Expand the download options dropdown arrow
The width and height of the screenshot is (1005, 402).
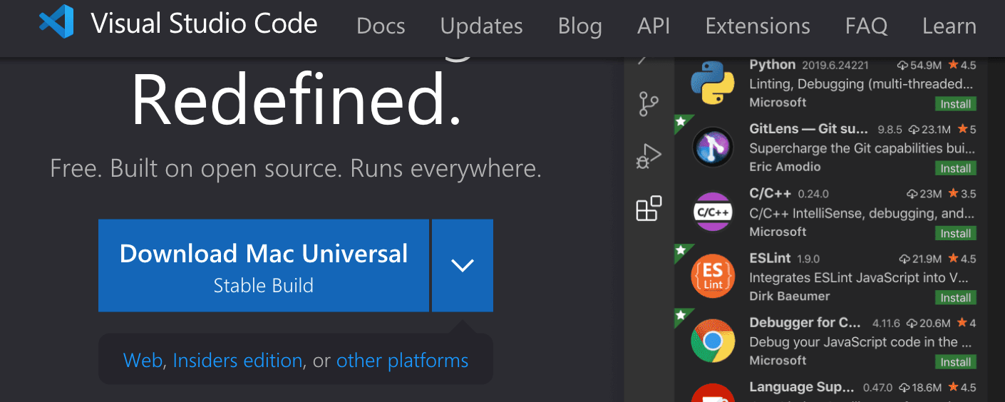[463, 266]
